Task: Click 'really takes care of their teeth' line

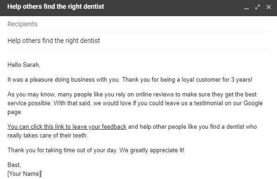Action: pos(48,136)
